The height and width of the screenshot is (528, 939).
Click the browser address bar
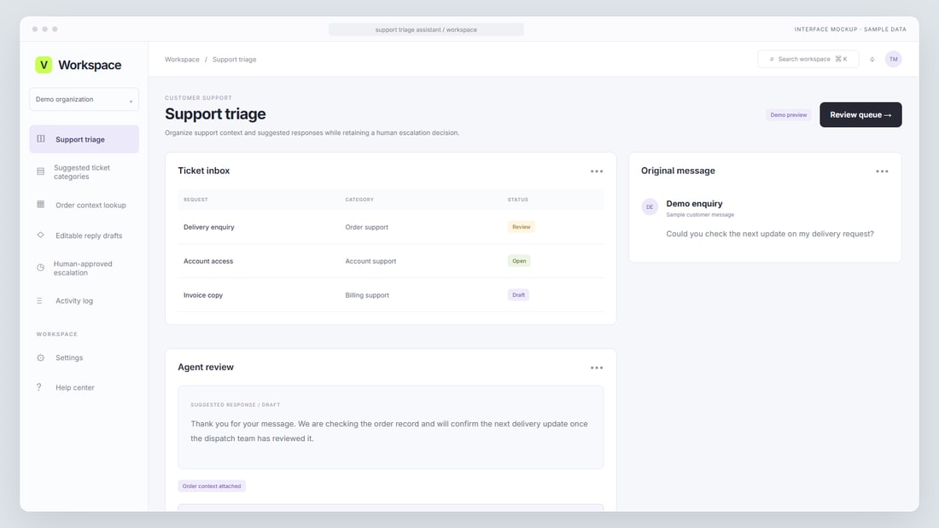click(x=426, y=29)
